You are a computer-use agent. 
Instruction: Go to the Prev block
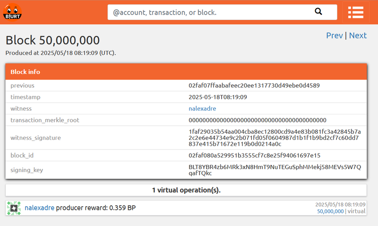coord(334,35)
